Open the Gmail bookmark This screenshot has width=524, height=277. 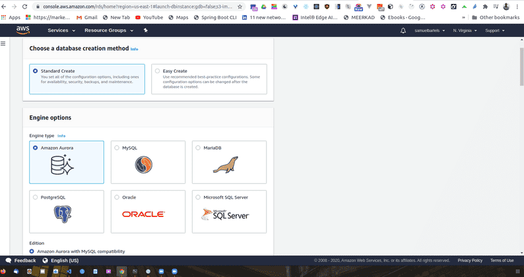click(x=87, y=17)
